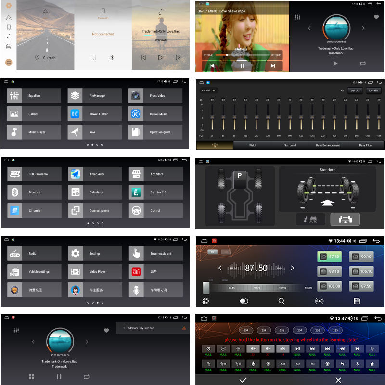Select the FM band tab in radio

pos(213,252)
